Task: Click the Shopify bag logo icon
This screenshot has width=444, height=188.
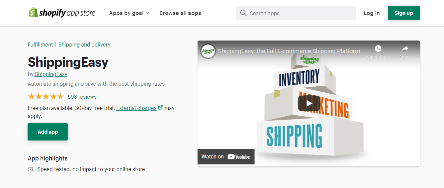Action: tap(33, 13)
